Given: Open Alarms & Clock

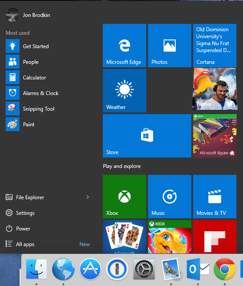Looking at the screenshot, I should click(x=32, y=93).
